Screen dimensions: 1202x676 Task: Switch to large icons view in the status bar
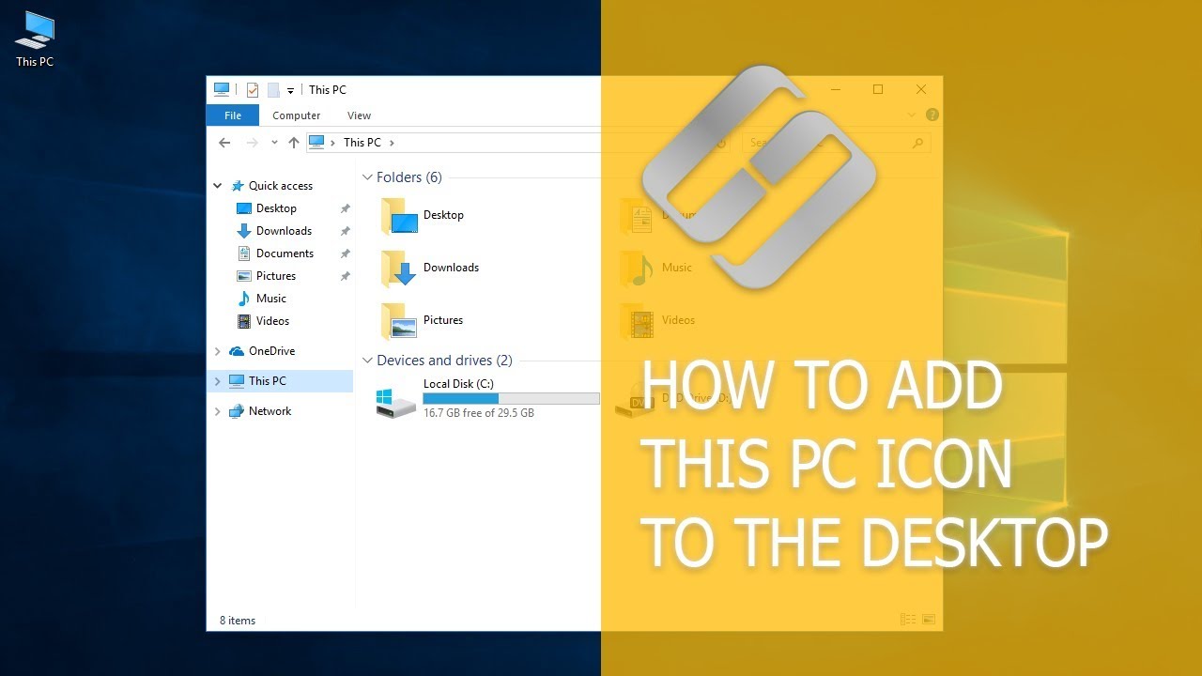(928, 620)
